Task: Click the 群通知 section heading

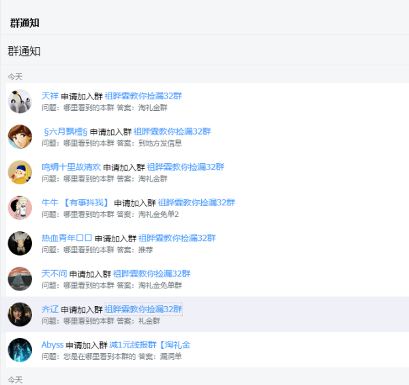Action: [24, 51]
